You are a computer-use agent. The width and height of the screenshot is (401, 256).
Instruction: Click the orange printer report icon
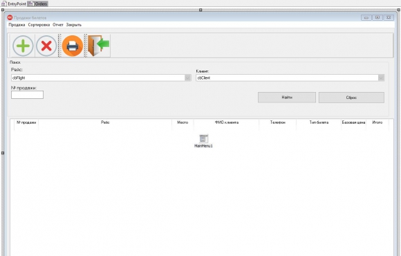73,46
